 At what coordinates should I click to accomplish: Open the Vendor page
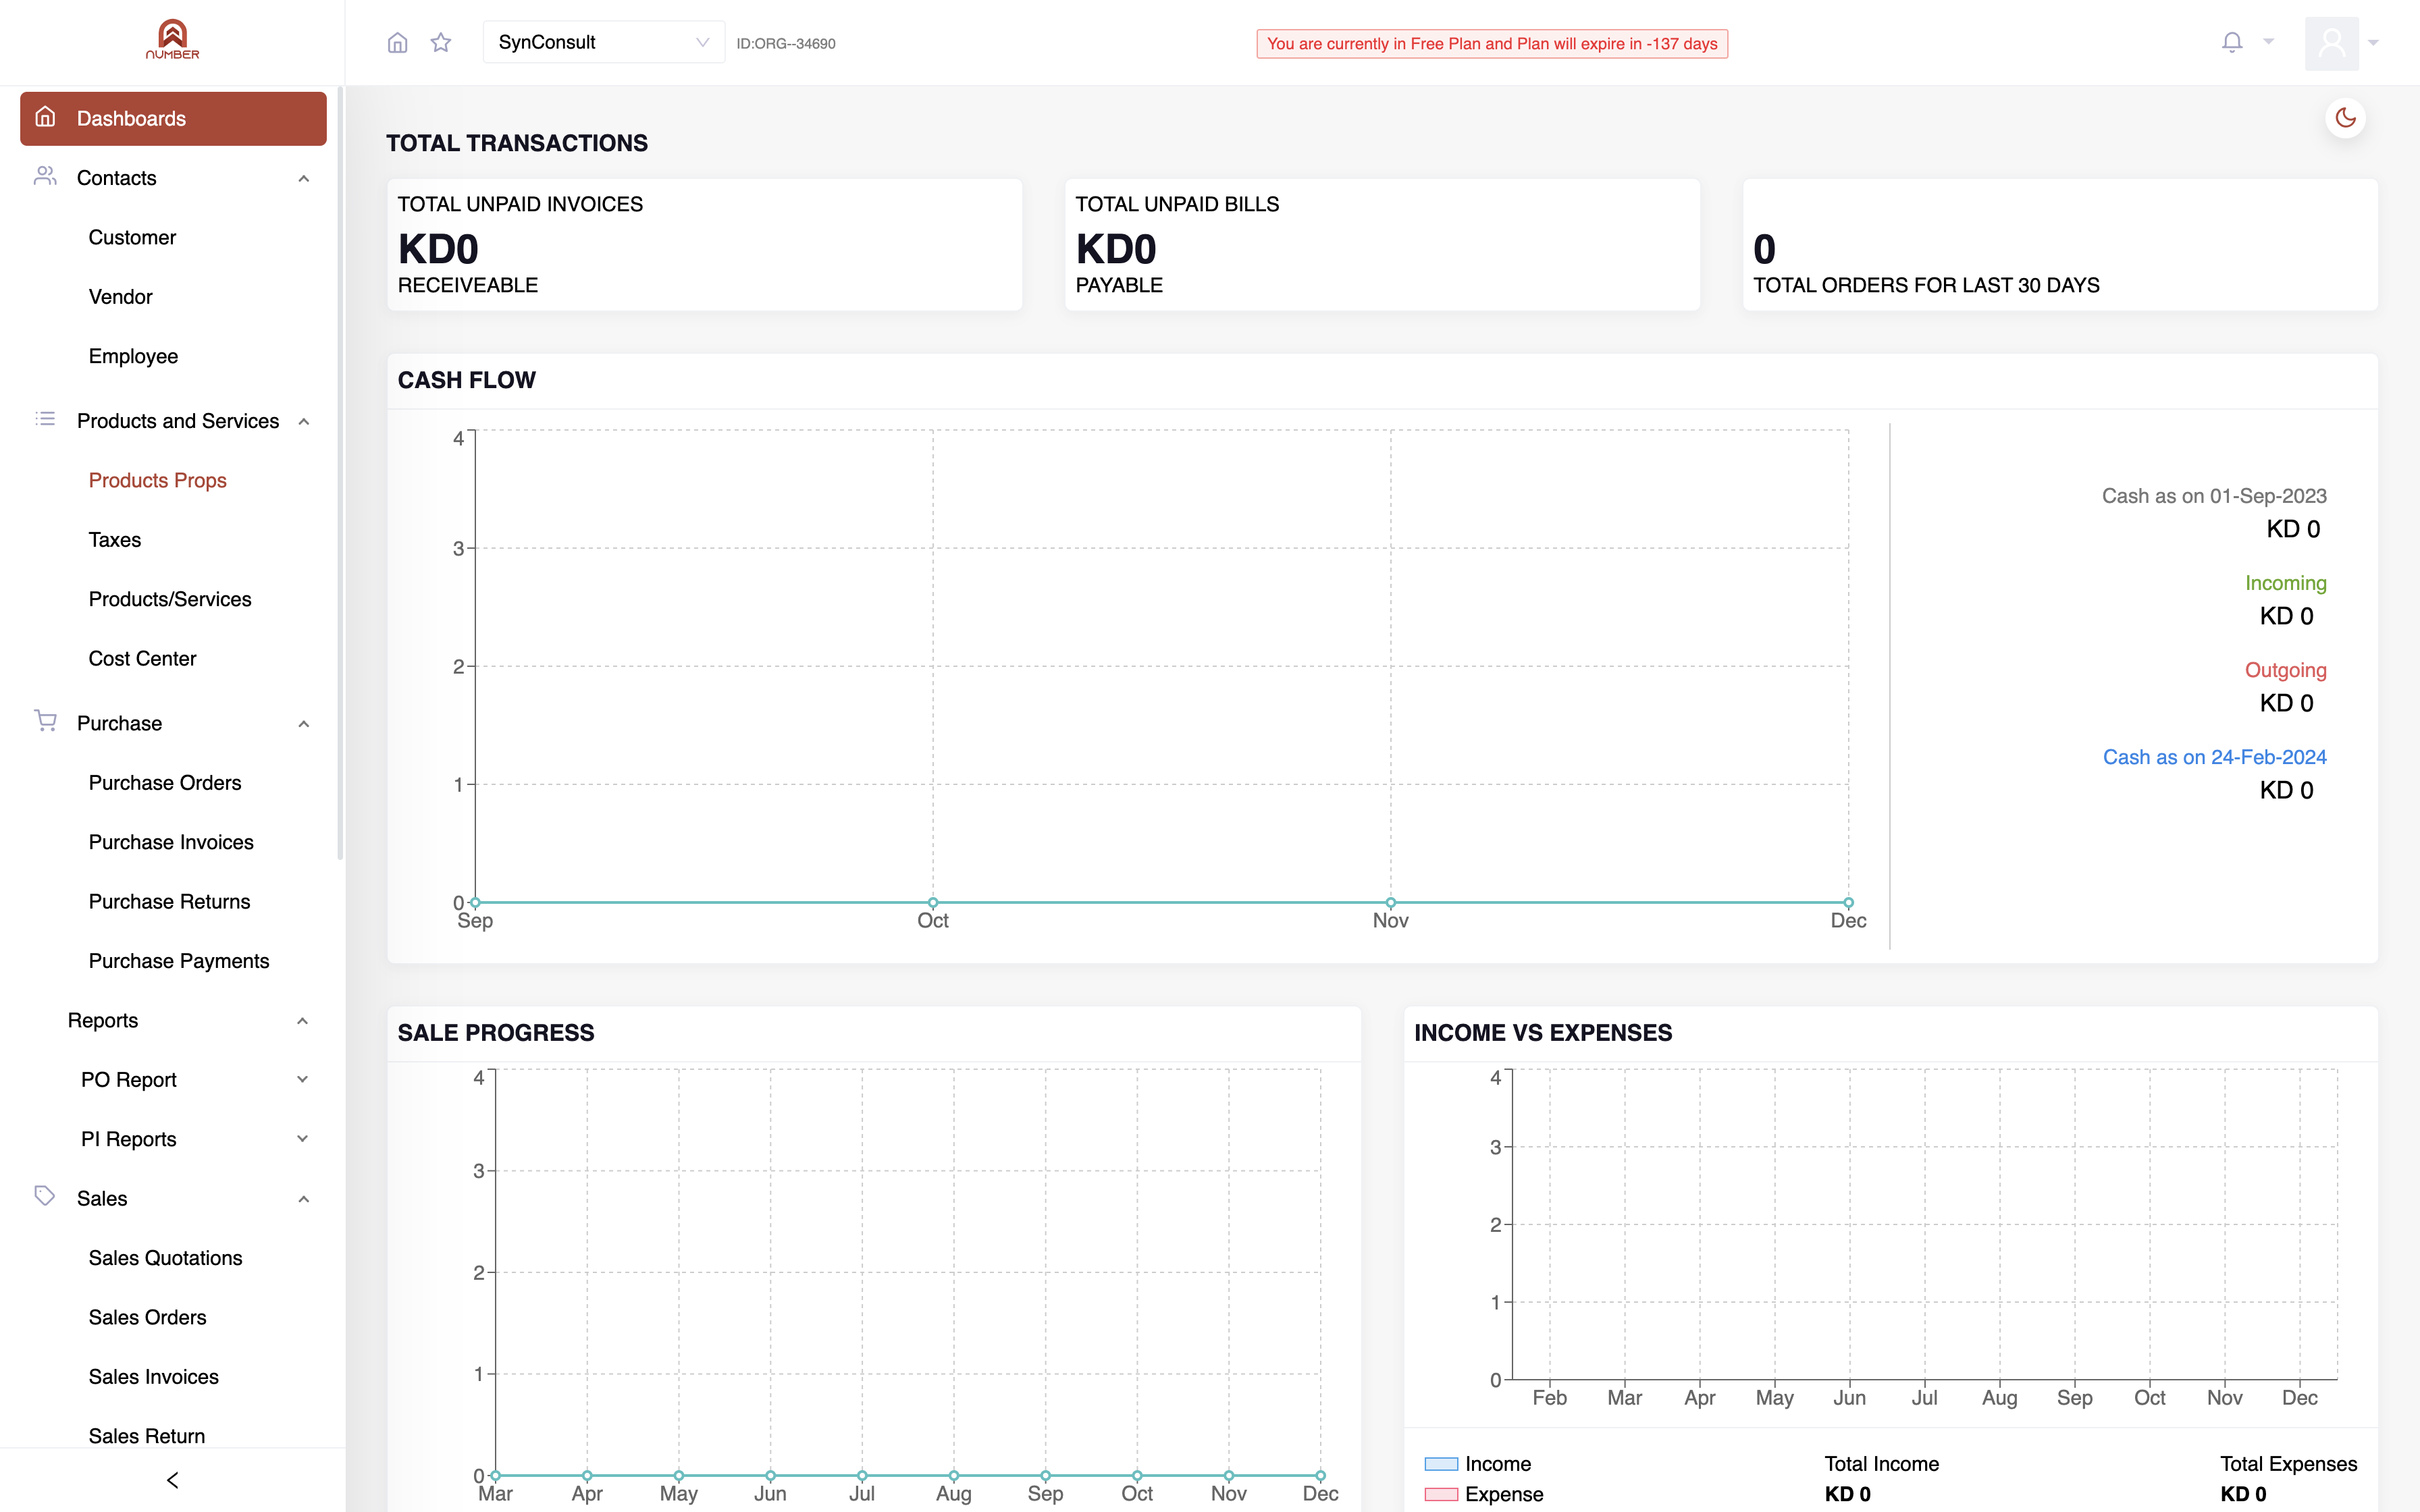(x=120, y=297)
